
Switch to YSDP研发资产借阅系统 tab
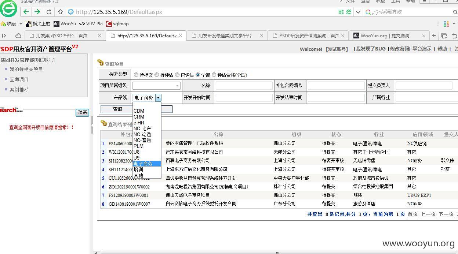click(x=309, y=36)
